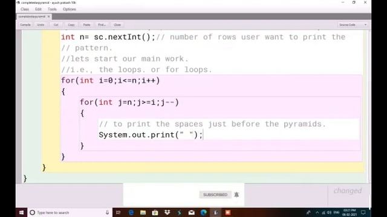Click the taskbar clock and date

coord(350,213)
